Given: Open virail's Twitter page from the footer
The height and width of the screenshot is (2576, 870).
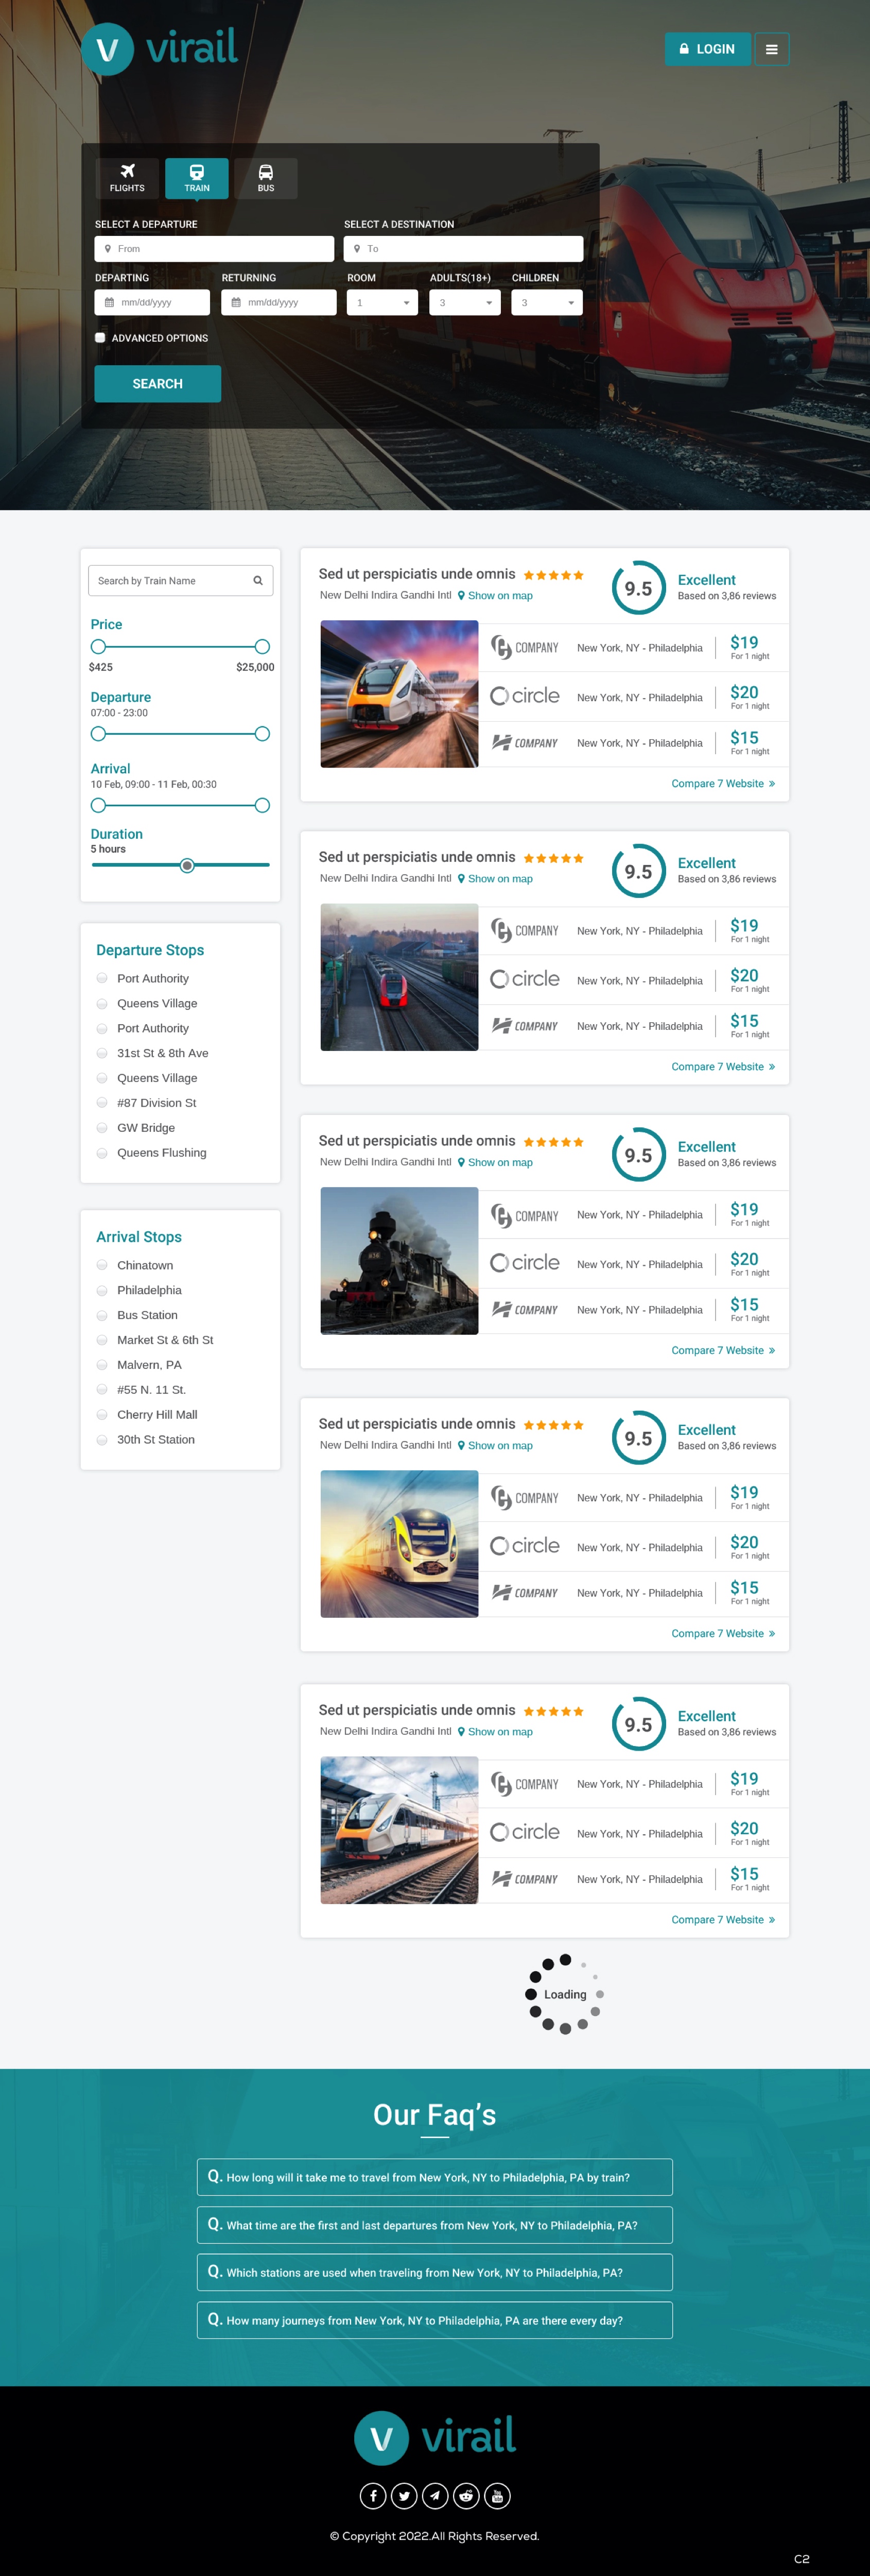Looking at the screenshot, I should (404, 2496).
